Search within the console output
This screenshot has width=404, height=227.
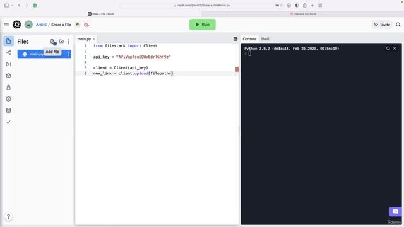388,49
